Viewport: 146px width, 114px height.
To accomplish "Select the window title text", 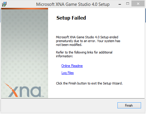I will (x=73, y=4).
